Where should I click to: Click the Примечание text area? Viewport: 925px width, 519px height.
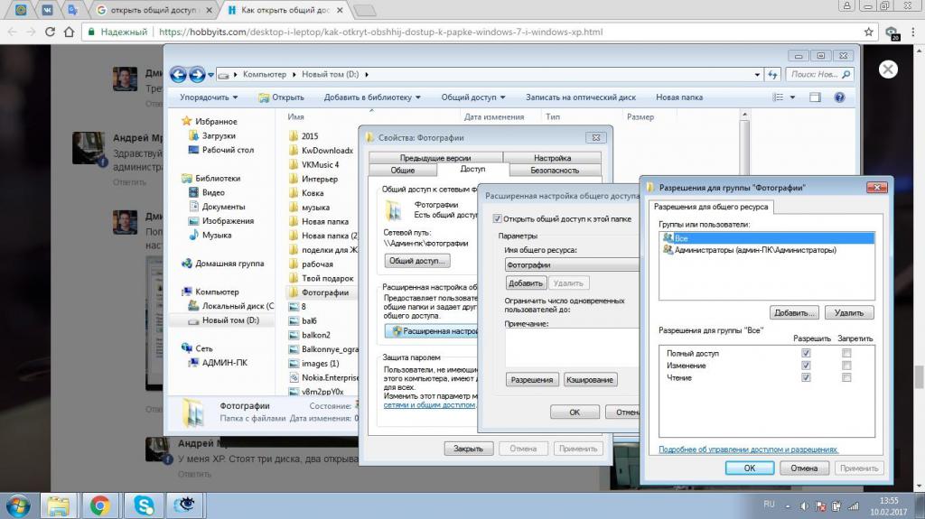tap(572, 348)
